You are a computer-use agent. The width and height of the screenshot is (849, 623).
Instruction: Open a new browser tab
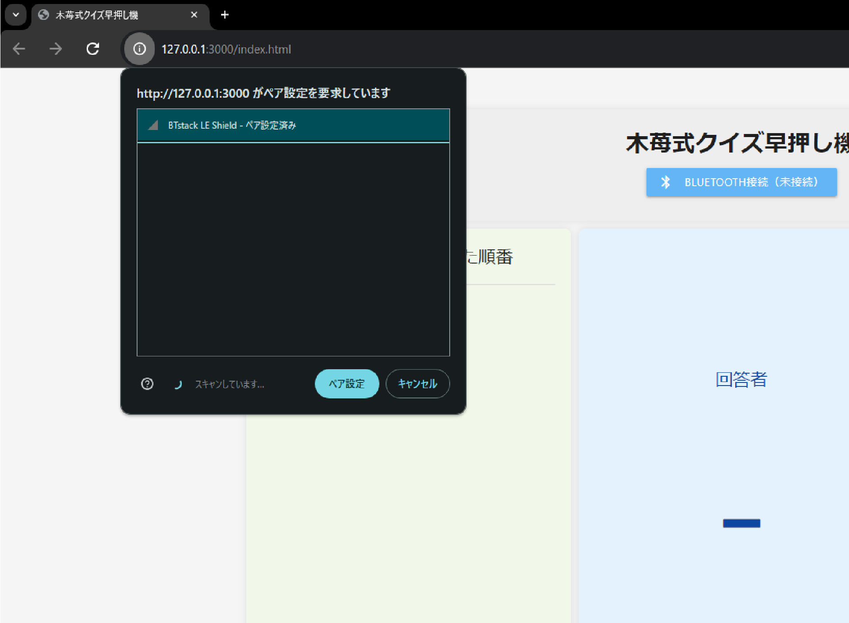pyautogui.click(x=225, y=15)
